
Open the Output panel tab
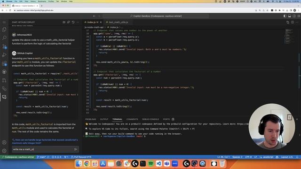104,119
